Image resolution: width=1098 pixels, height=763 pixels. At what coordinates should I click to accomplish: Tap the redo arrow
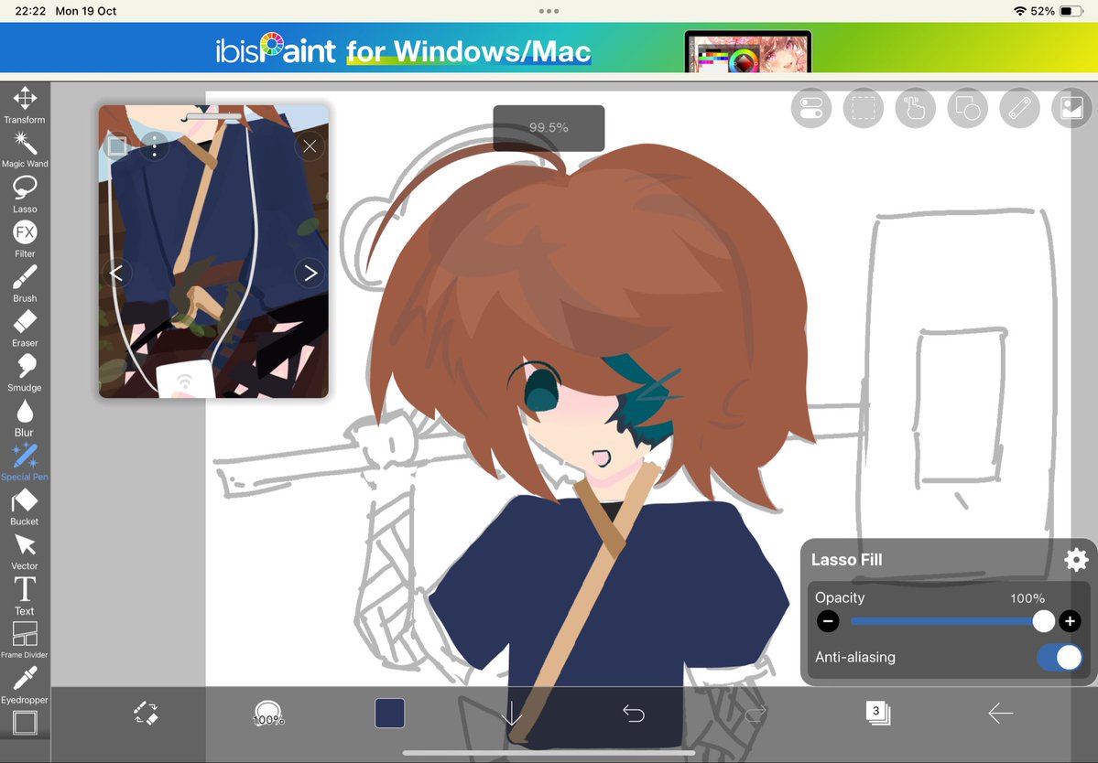755,714
